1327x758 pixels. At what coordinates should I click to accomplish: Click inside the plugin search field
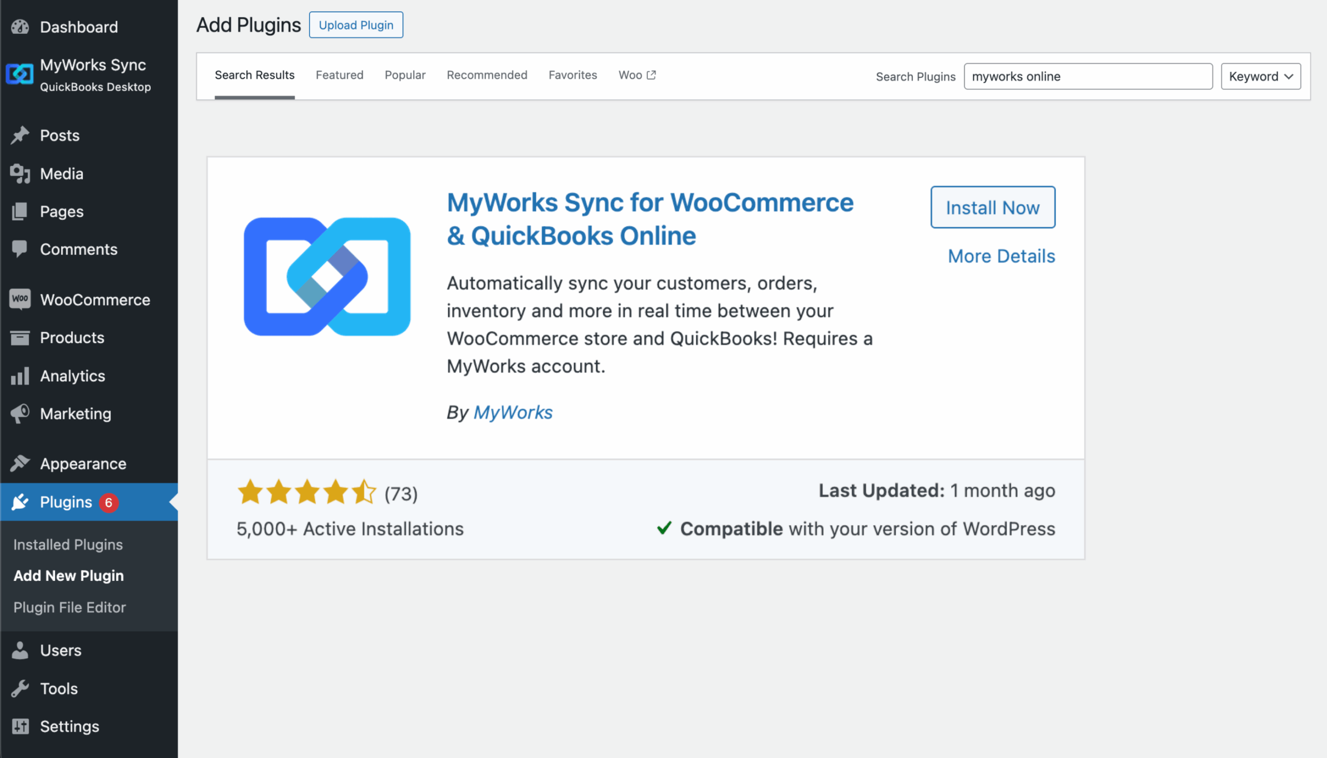(1088, 76)
